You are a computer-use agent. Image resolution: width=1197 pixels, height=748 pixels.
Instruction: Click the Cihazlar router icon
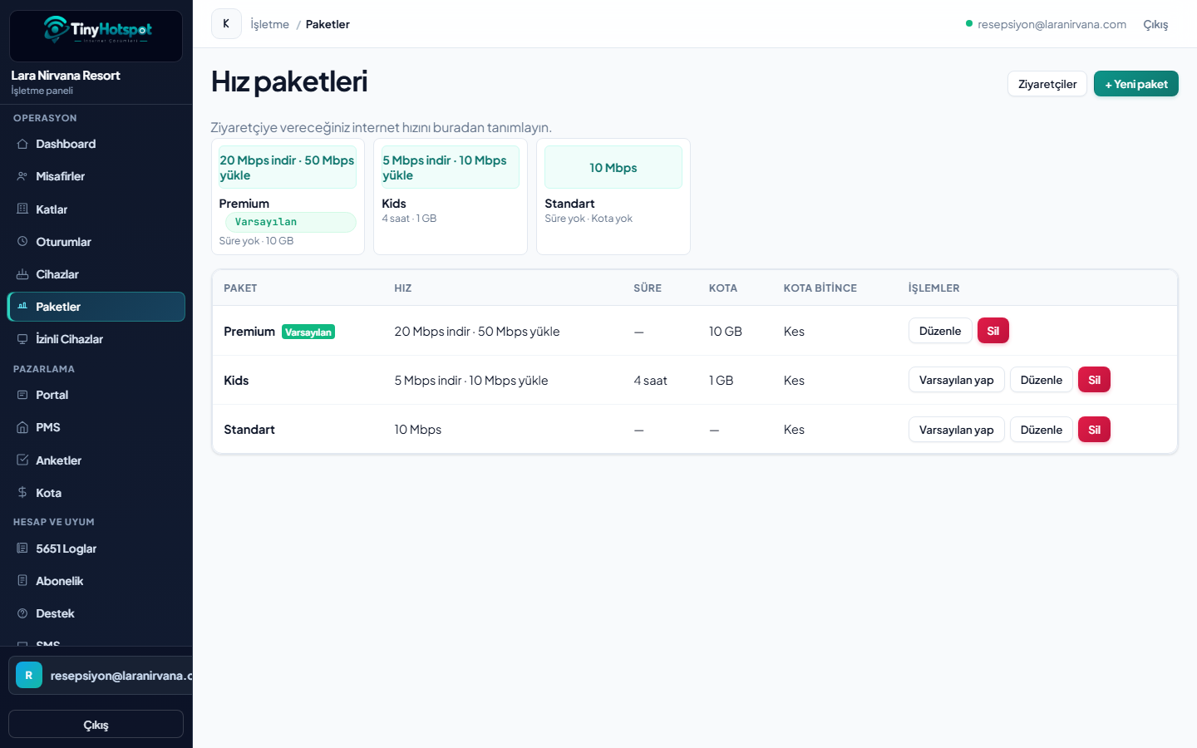pos(22,274)
